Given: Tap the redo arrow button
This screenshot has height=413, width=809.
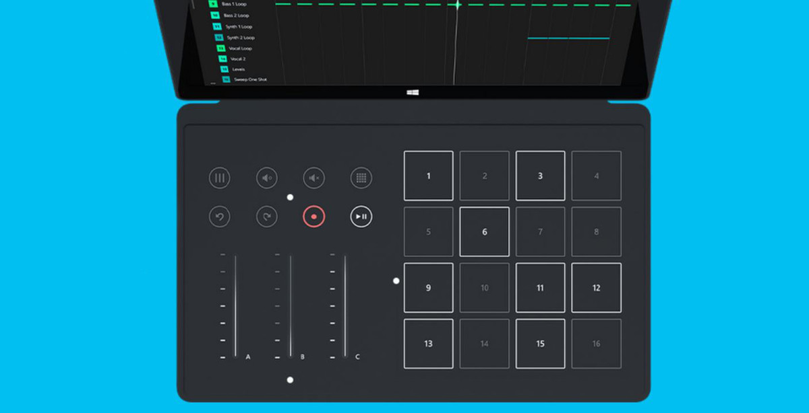Looking at the screenshot, I should (267, 217).
